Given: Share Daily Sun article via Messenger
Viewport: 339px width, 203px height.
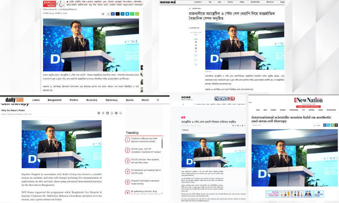Looking at the screenshot, I should click(116, 113).
